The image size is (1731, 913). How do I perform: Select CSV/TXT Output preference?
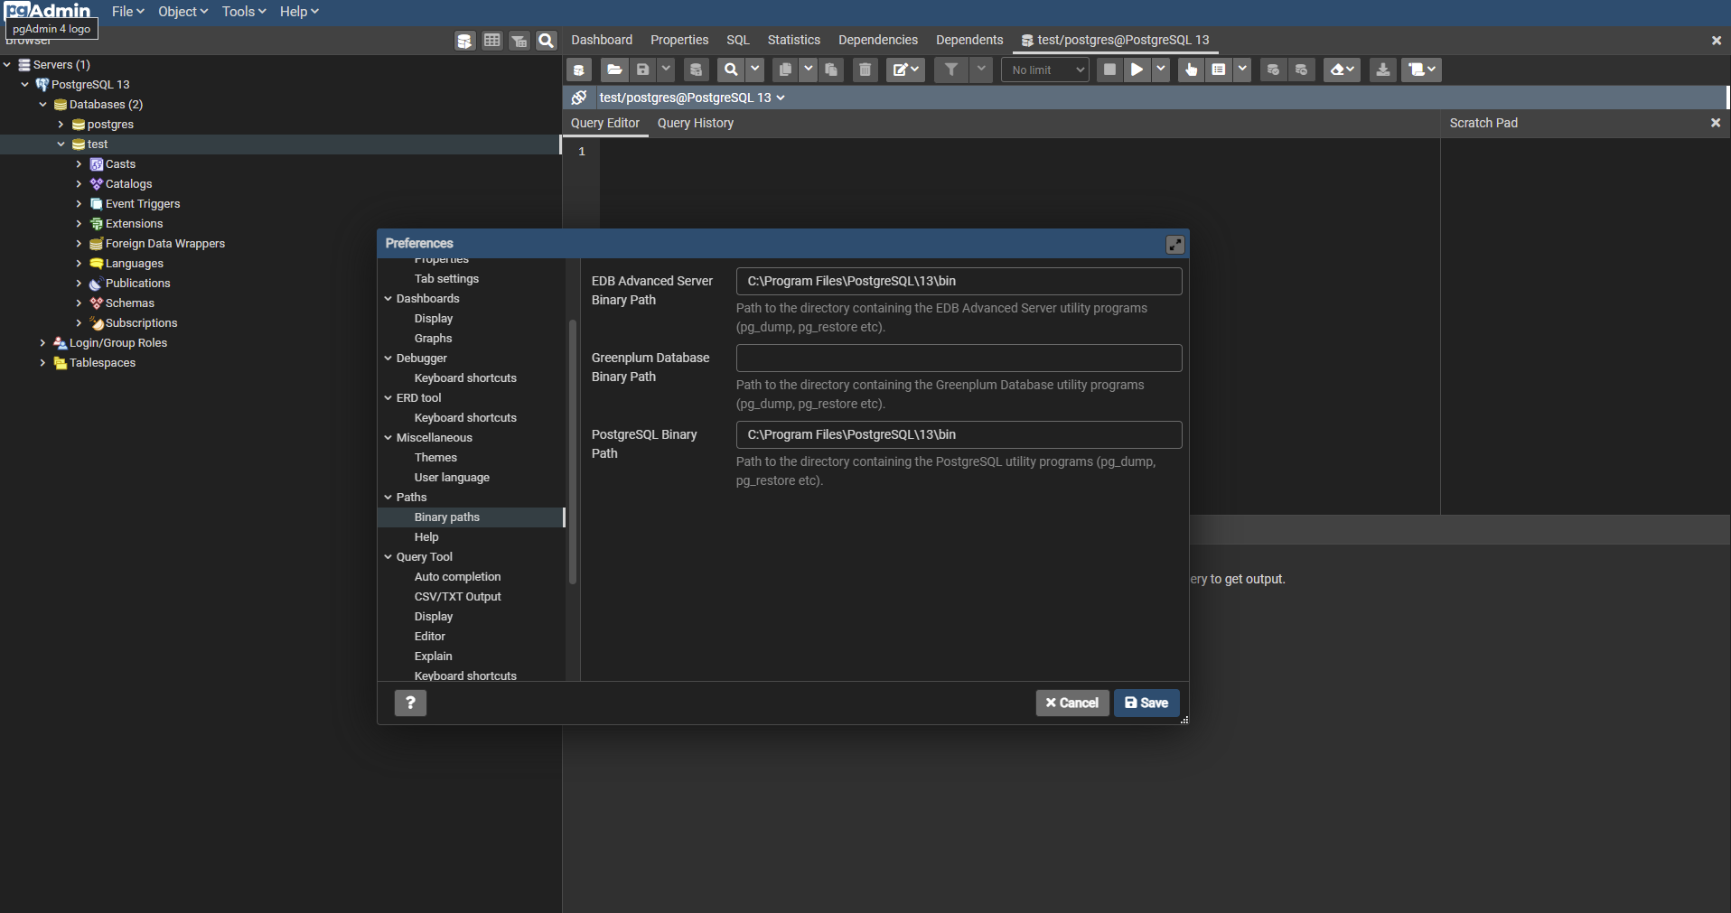(x=457, y=597)
